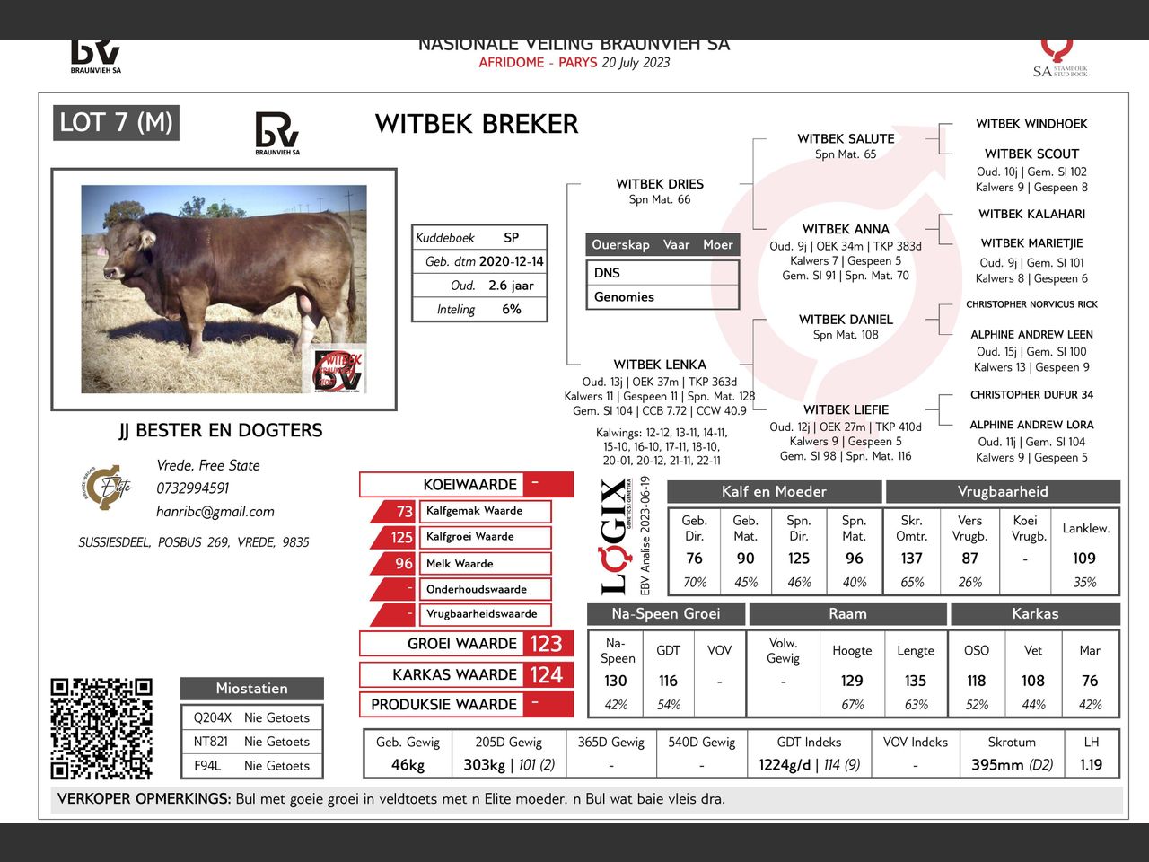
Task: Click the QR code at bottom left
Action: click(101, 728)
